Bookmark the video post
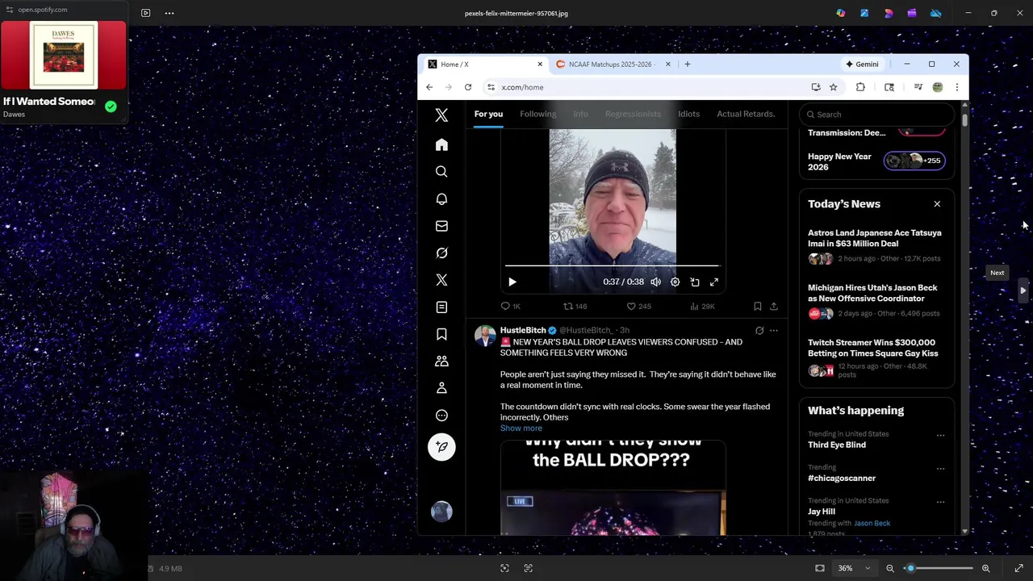The width and height of the screenshot is (1033, 581). 757,307
